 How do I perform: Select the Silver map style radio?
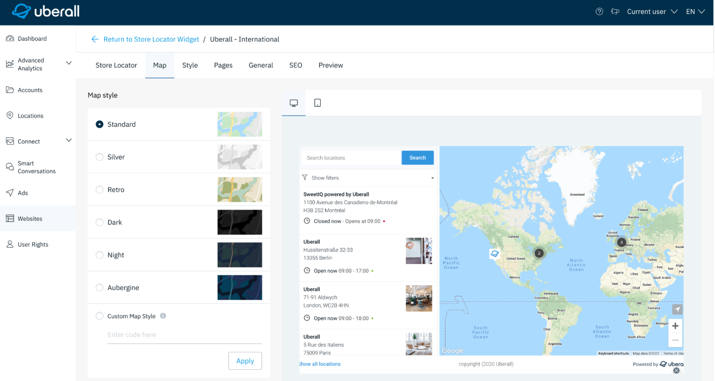click(x=100, y=157)
